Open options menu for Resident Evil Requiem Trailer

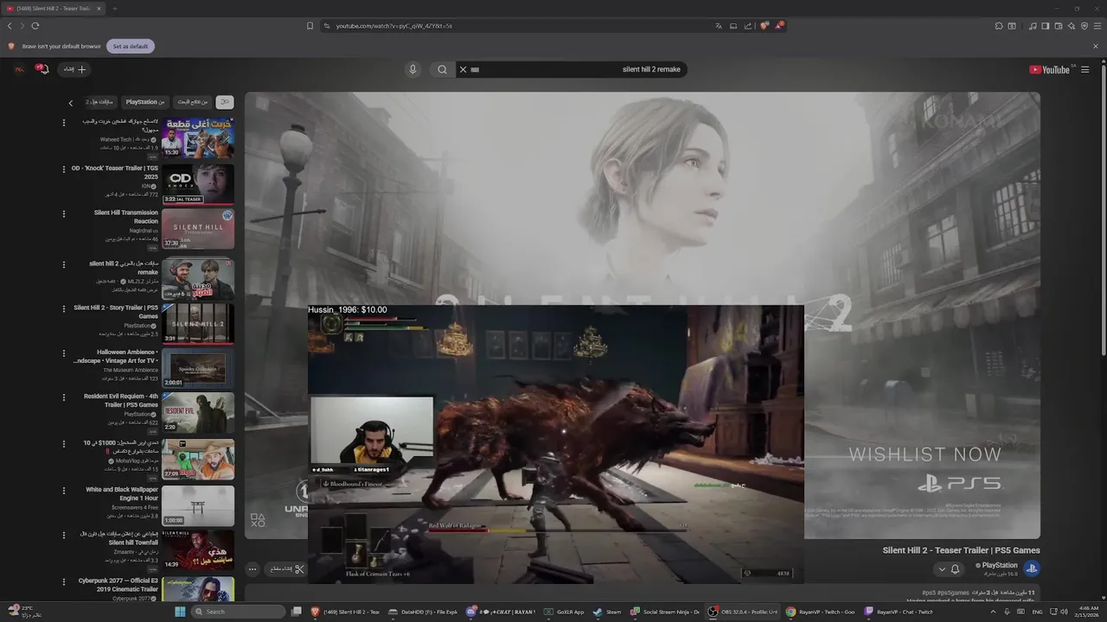point(63,397)
